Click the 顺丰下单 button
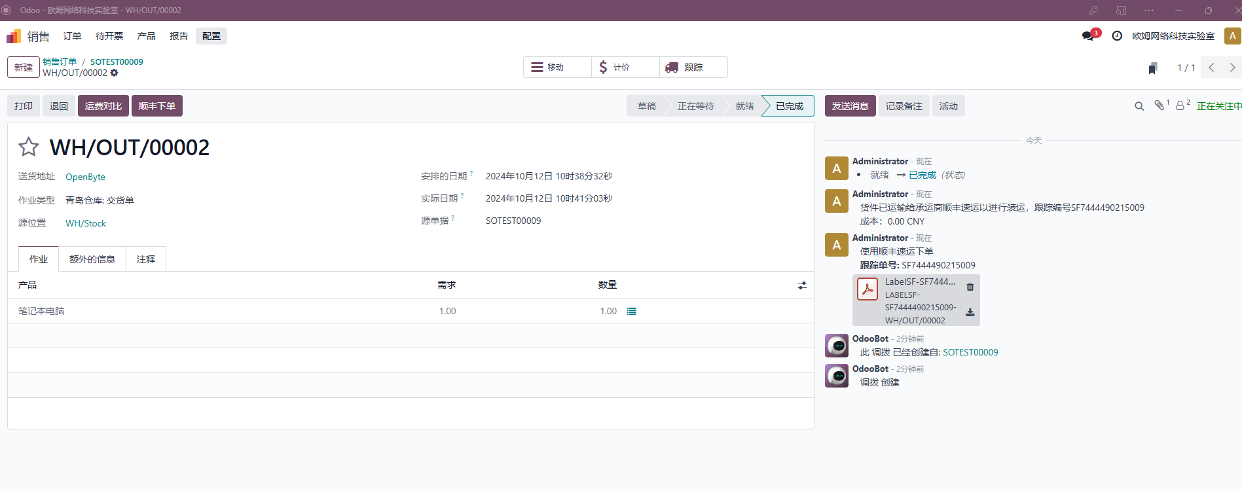 [157, 106]
